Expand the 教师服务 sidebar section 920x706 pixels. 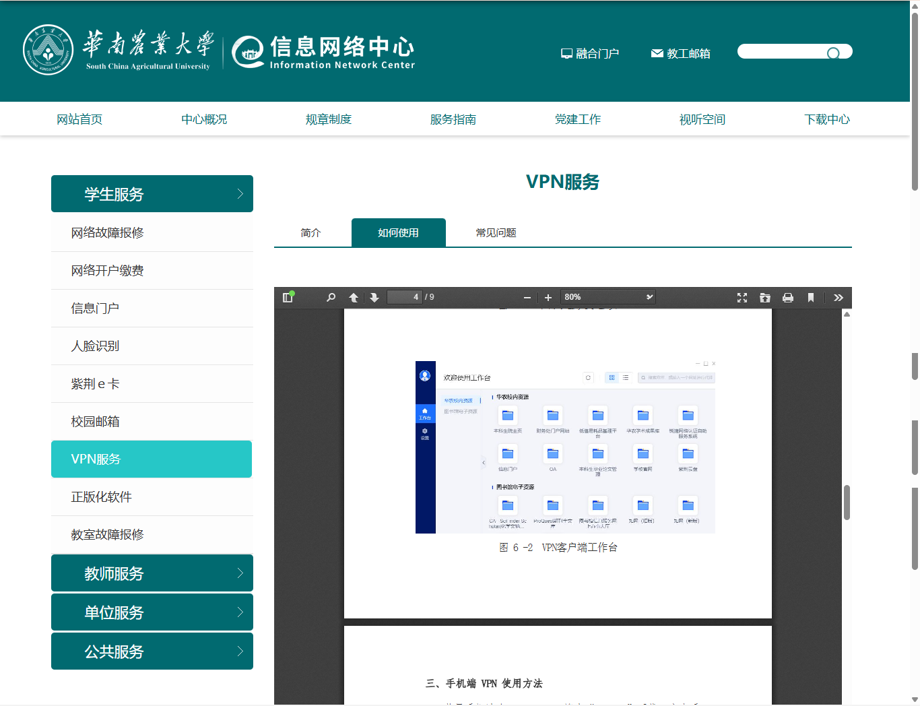pyautogui.click(x=152, y=573)
